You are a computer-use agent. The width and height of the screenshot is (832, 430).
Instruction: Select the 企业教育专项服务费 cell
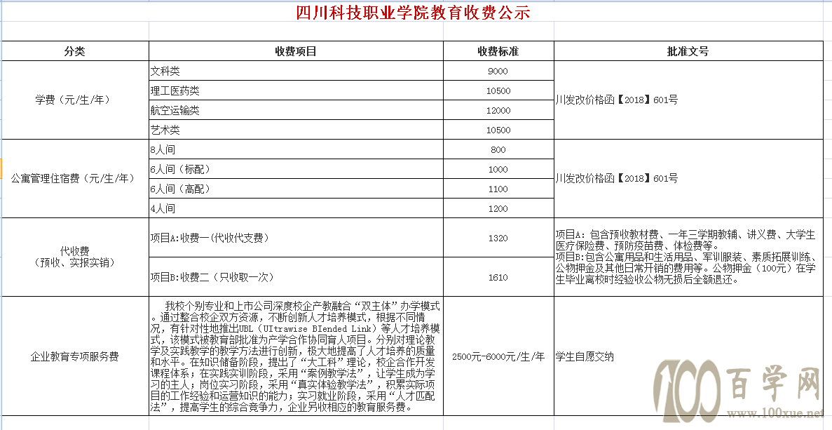click(75, 356)
